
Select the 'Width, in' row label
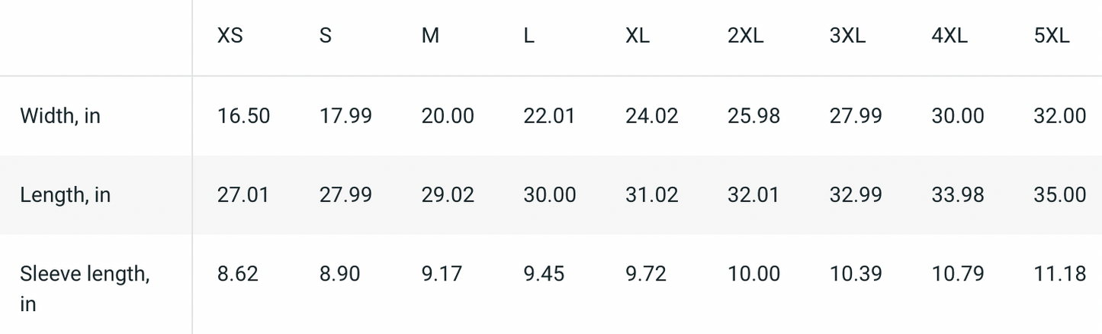[x=60, y=116]
